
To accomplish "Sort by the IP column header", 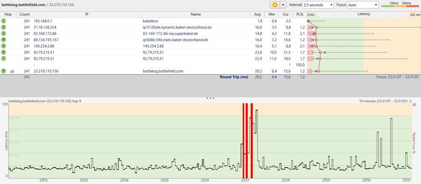I will click(87, 14).
